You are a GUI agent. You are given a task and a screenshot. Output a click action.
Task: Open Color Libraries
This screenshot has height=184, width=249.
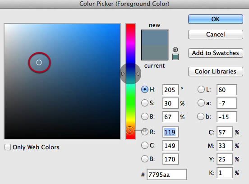coord(216,71)
